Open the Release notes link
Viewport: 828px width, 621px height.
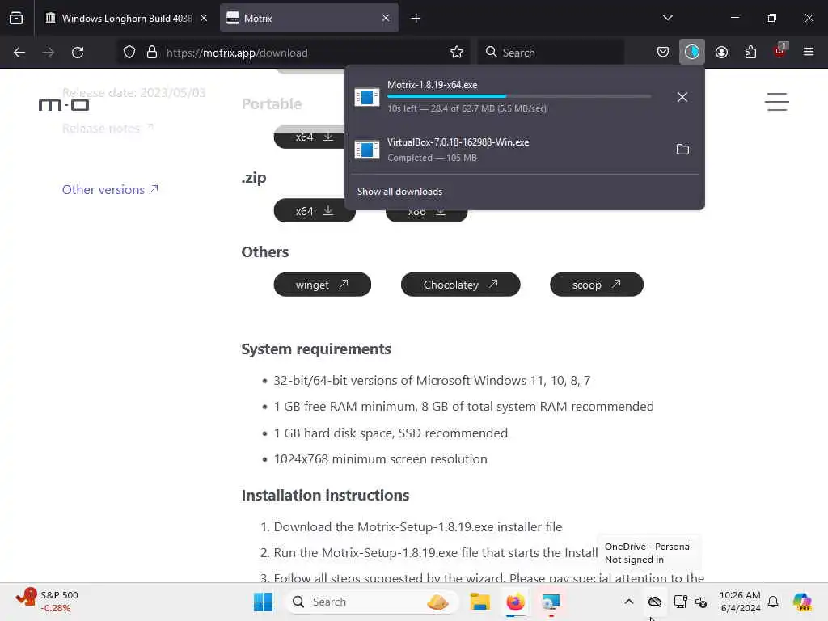(x=108, y=129)
